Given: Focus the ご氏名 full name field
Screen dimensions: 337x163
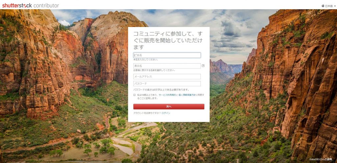Looking at the screenshot, I should [167, 55].
